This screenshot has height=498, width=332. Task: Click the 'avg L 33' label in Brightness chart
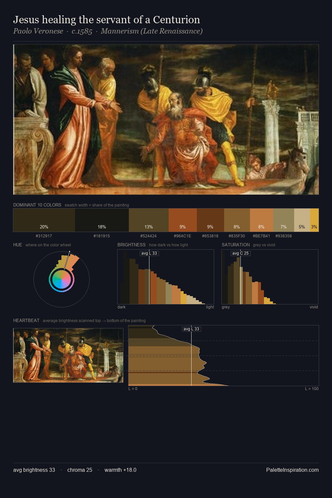click(149, 253)
